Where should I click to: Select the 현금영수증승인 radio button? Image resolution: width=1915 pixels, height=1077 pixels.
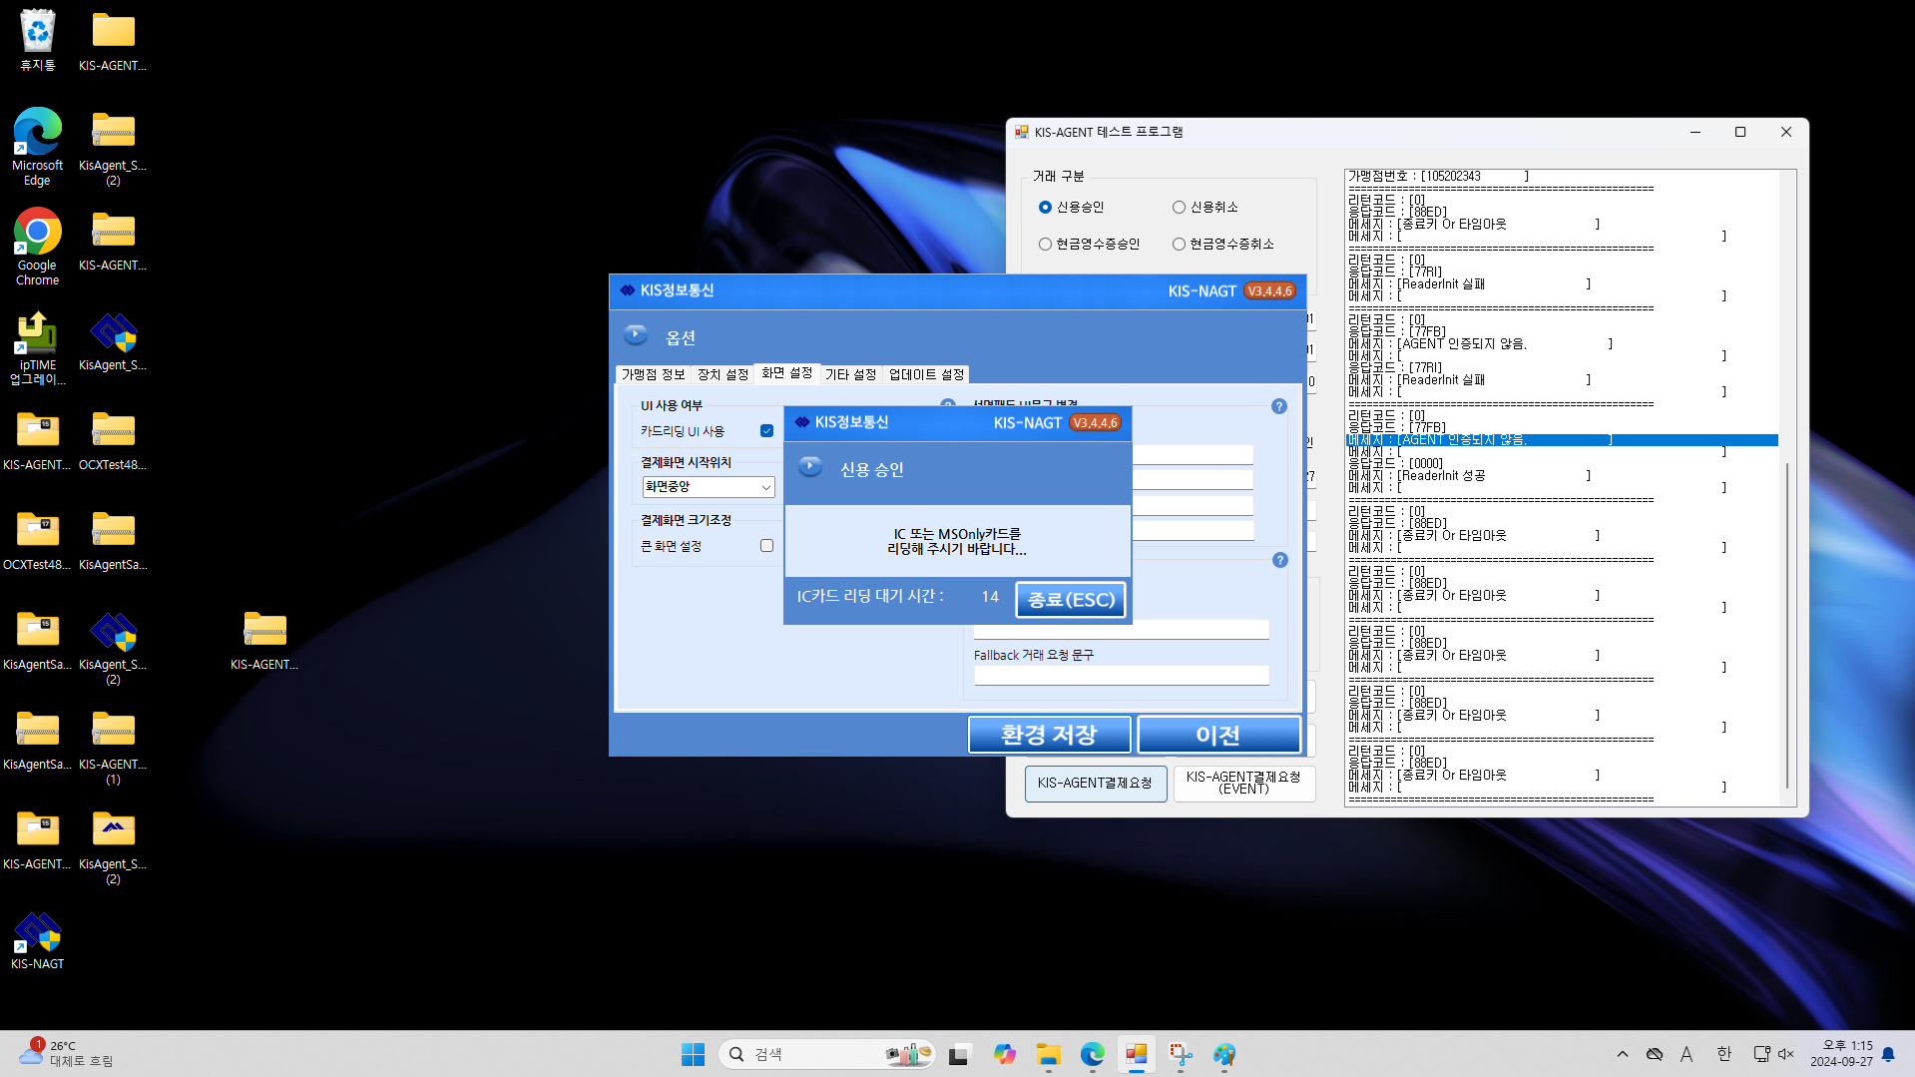tap(1045, 245)
